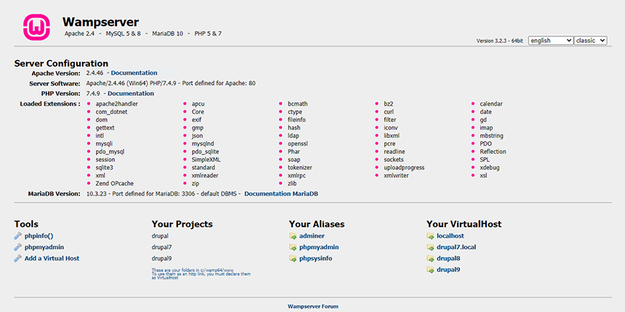
Task: Click the folder icon next to drupal8 VirtualHost
Action: (x=431, y=258)
